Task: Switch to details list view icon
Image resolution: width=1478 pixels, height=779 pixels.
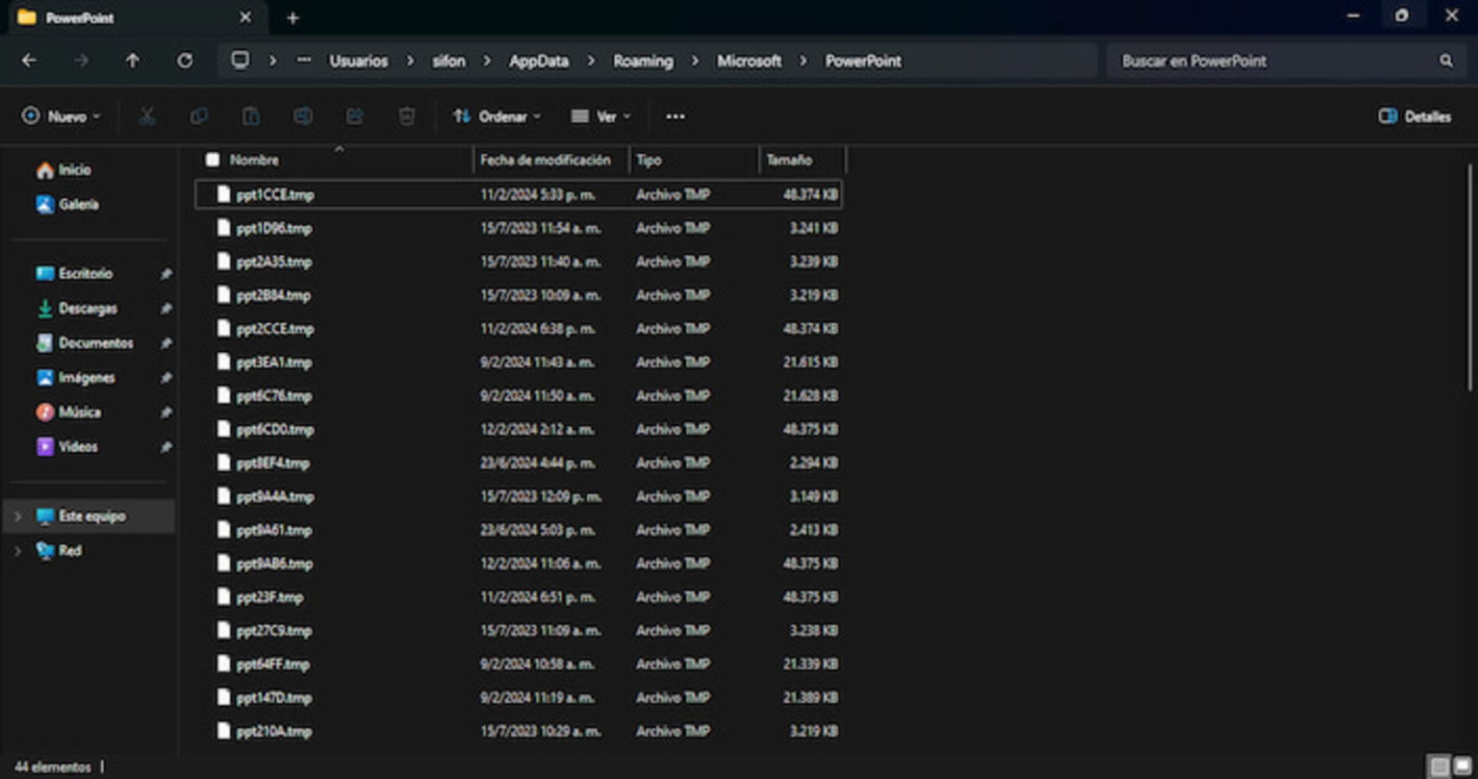Action: (1440, 766)
